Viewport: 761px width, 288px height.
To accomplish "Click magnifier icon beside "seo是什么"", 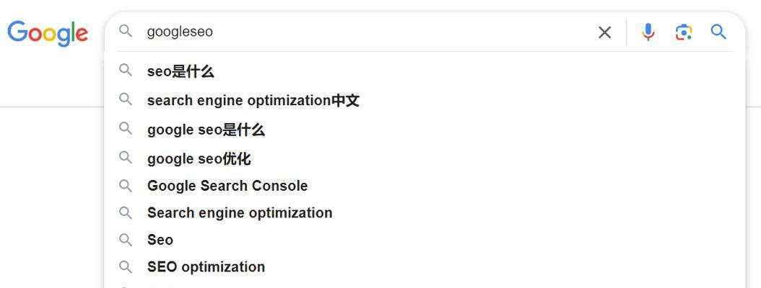I will click(126, 70).
